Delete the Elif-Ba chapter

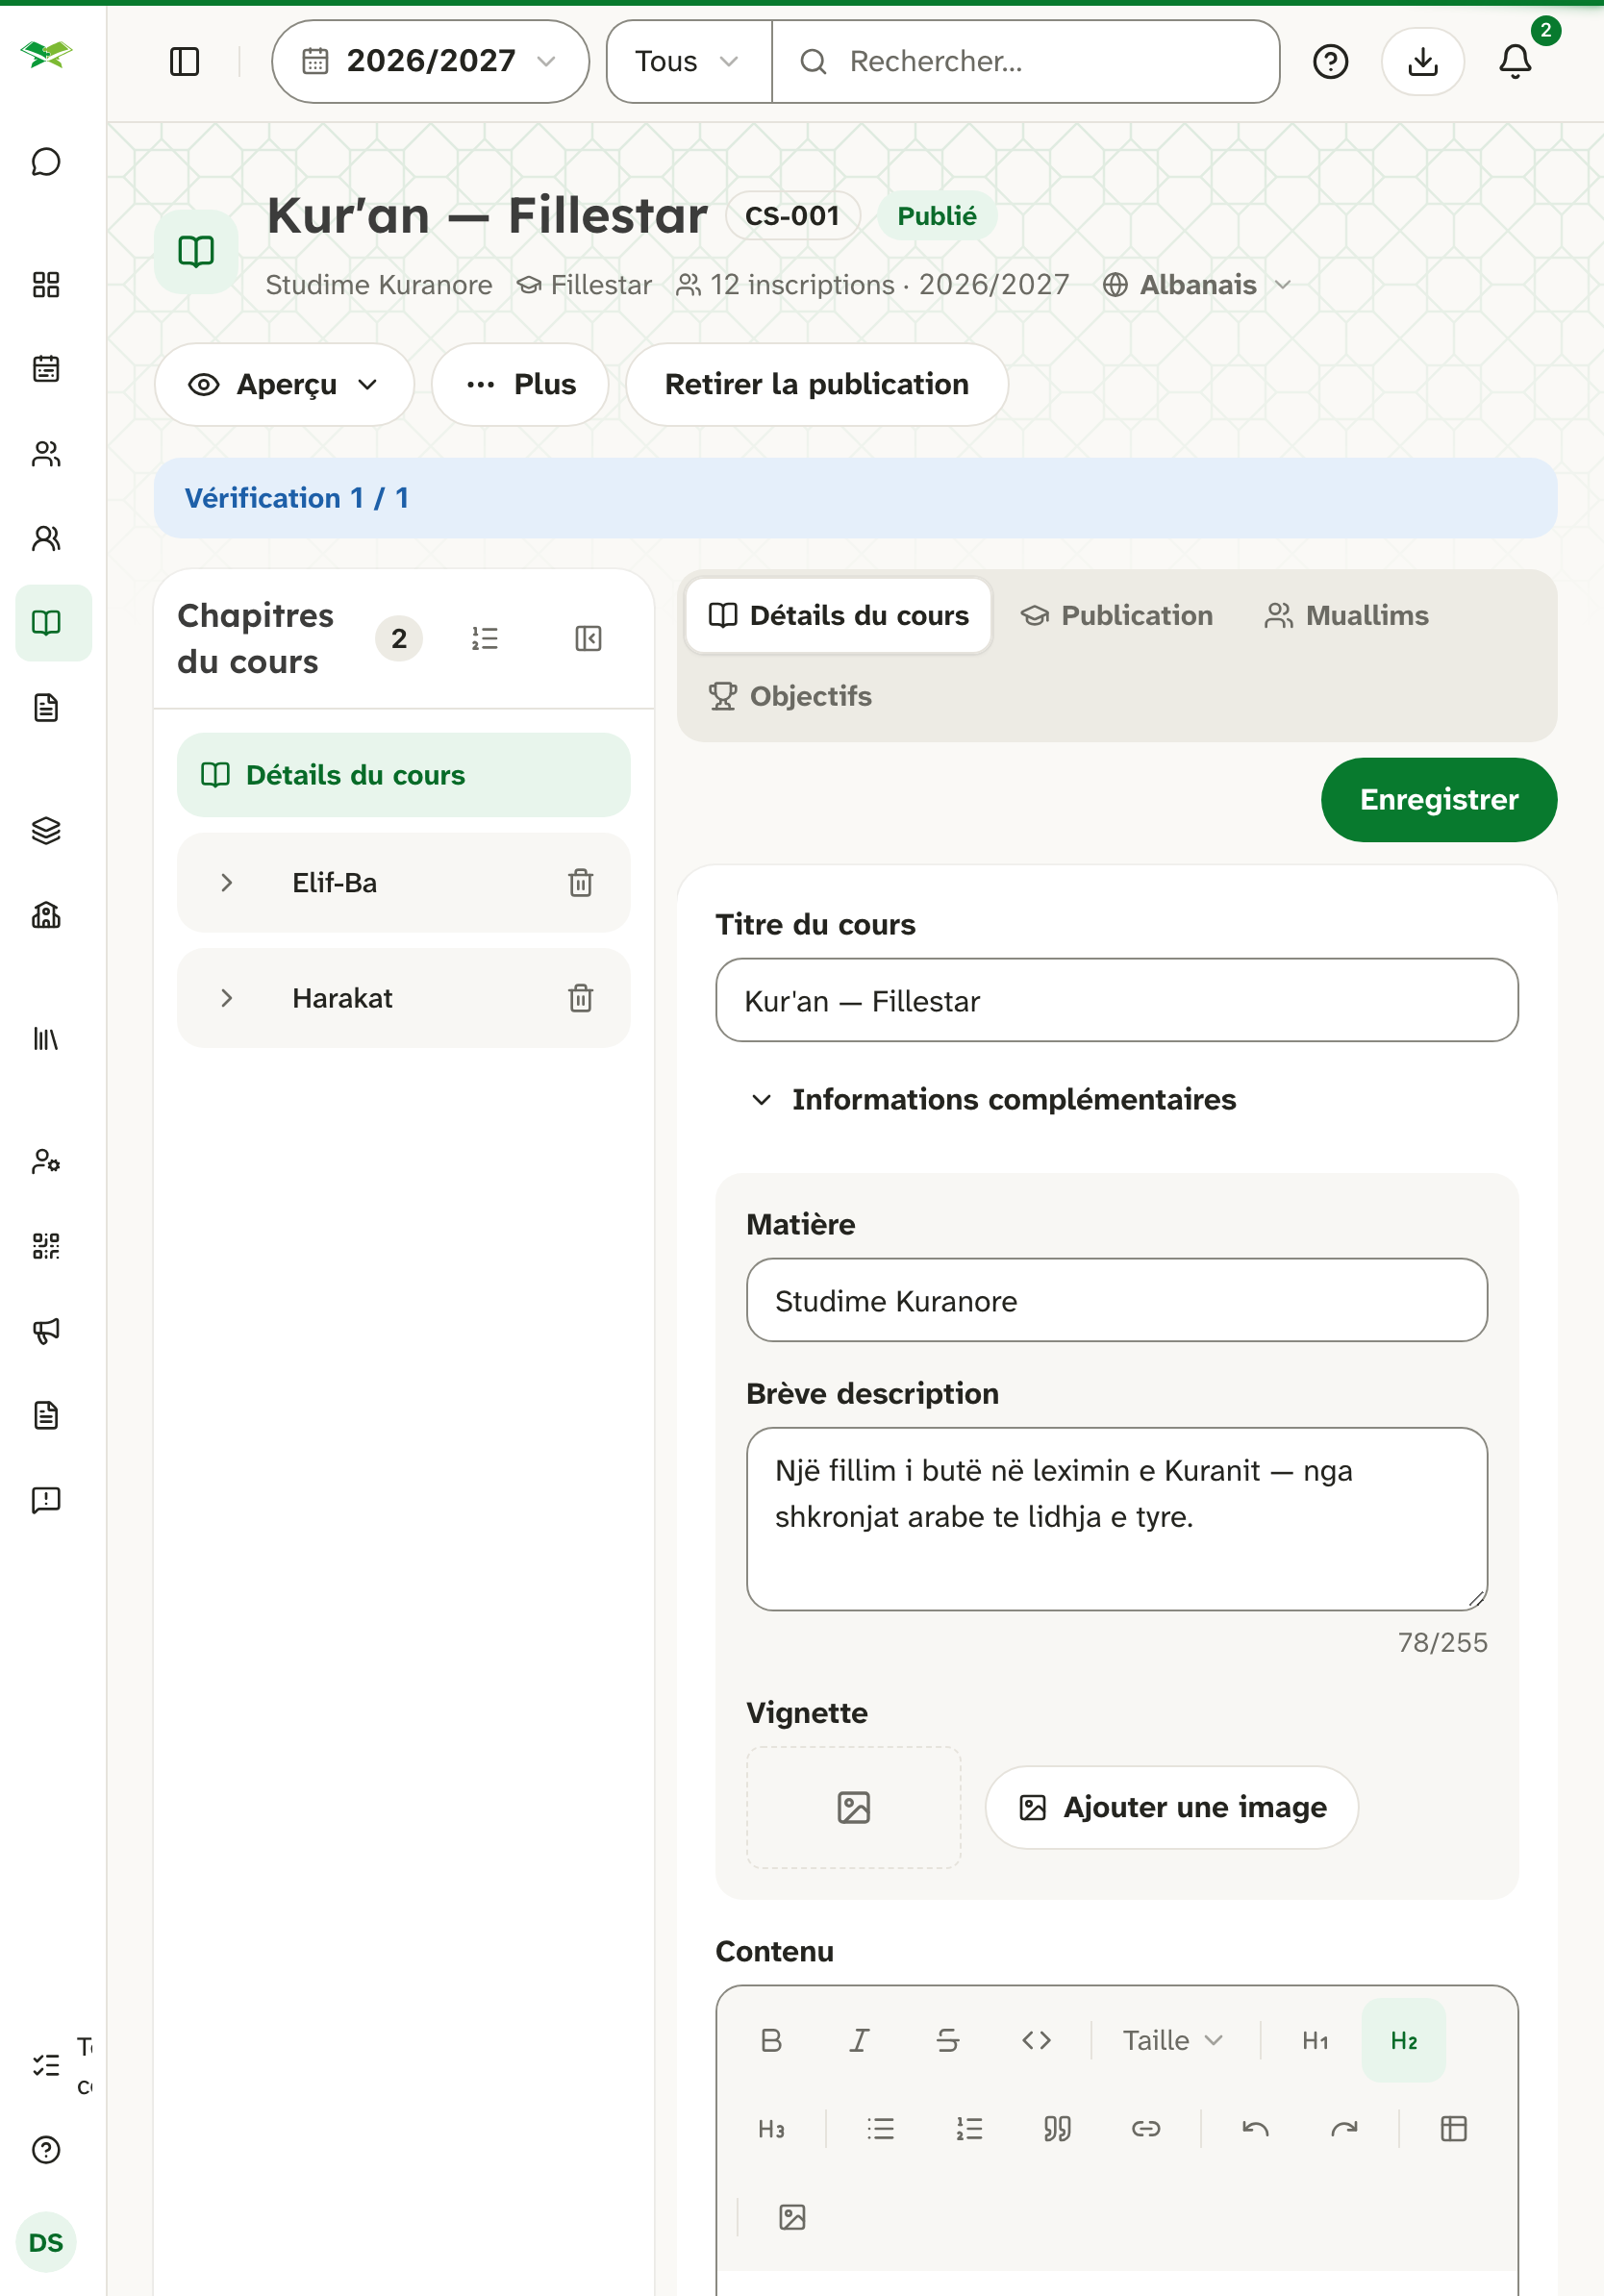pos(581,883)
